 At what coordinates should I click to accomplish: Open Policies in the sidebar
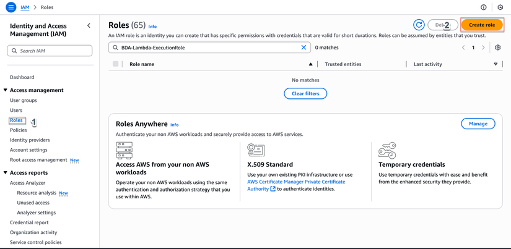pos(19,130)
